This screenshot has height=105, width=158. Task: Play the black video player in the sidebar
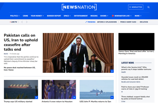(x=136, y=41)
